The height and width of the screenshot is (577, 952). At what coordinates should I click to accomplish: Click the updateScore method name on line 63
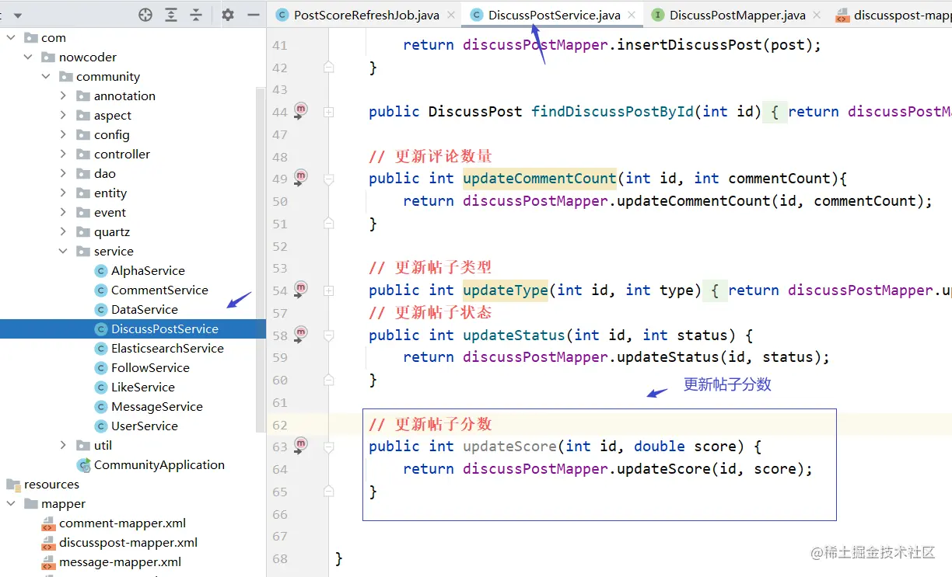pyautogui.click(x=509, y=447)
